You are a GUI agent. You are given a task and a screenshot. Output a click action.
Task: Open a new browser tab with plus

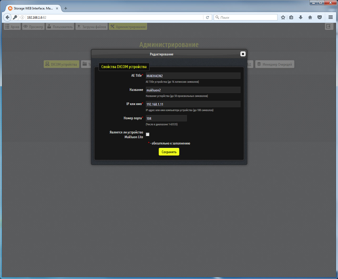pyautogui.click(x=66, y=8)
